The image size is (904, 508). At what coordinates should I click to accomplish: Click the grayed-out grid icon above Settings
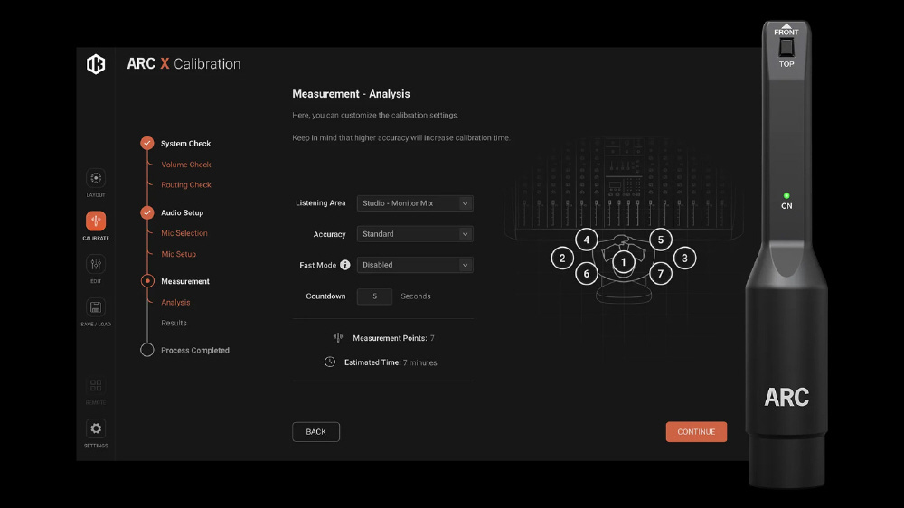click(96, 386)
